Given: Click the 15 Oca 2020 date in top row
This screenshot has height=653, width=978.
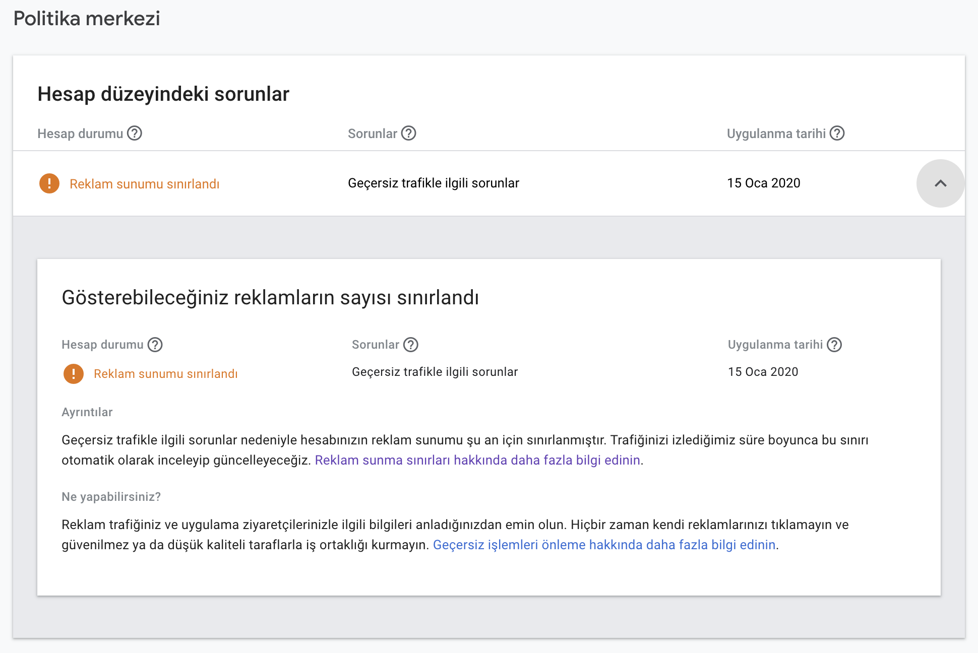Looking at the screenshot, I should 764,183.
